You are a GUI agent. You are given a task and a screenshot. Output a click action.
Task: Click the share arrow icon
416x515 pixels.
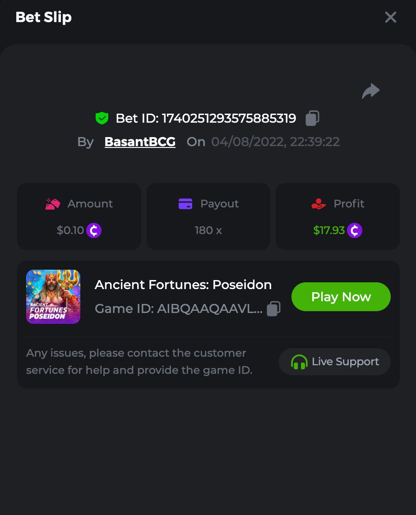[371, 91]
